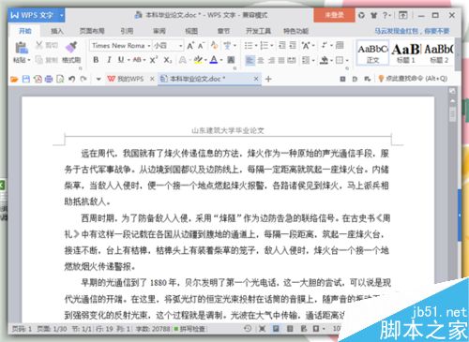This screenshot has height=342, width=469.
Task: Click the command search box (Alt+Q)
Action: click(x=413, y=79)
